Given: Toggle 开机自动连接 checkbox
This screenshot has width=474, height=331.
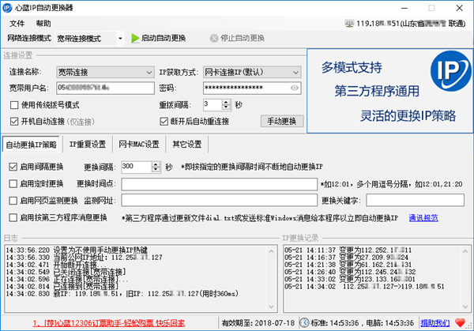Looking at the screenshot, I should point(14,122).
